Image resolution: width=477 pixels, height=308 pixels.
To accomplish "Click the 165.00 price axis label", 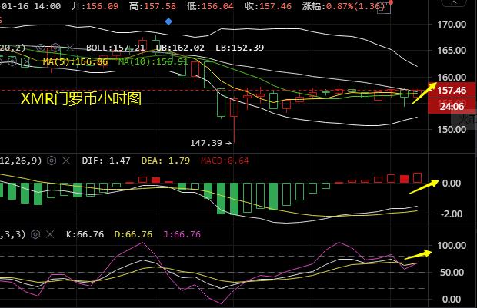I will [452, 51].
